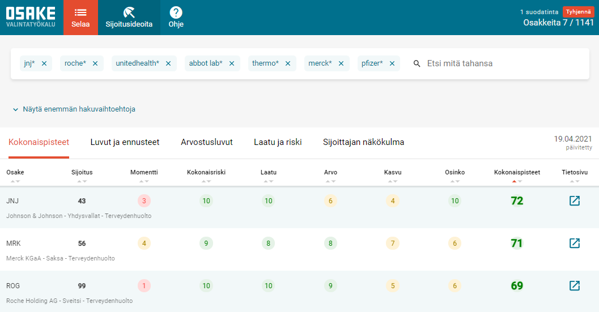This screenshot has height=312, width=599.
Task: Open Sijoitusideoita section
Action: 129,18
